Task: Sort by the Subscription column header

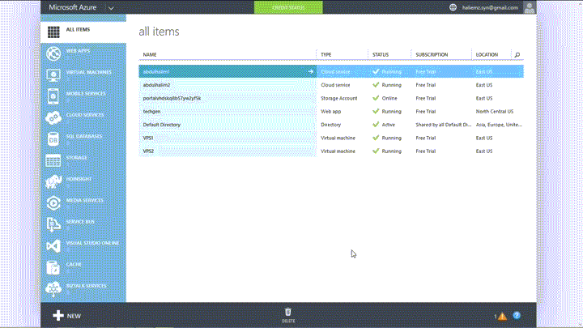Action: tap(432, 55)
